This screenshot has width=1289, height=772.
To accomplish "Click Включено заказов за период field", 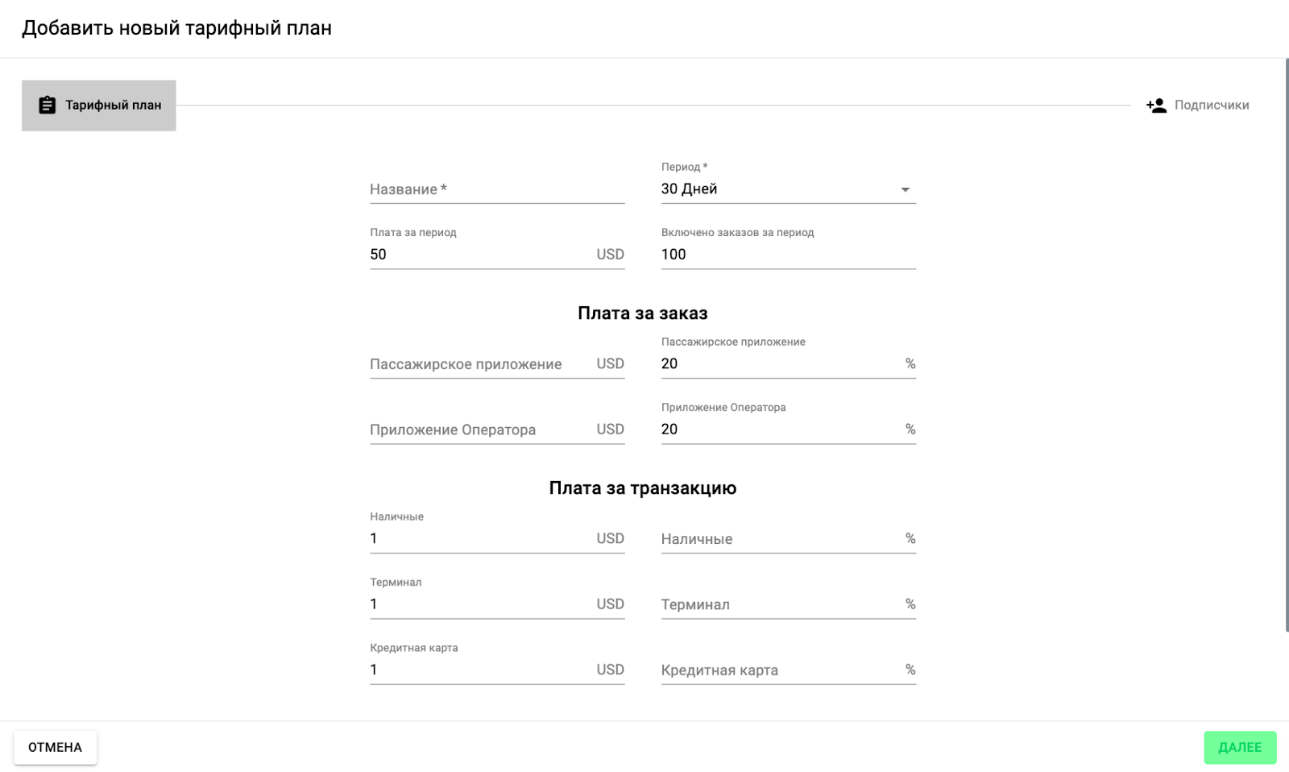I will click(787, 255).
